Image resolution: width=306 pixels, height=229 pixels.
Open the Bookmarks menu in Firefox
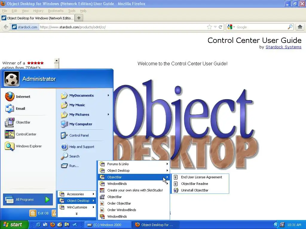[56, 11]
